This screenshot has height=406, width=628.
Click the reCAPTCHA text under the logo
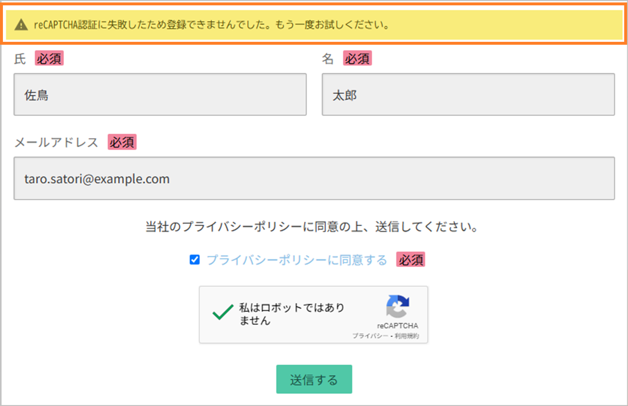click(x=397, y=326)
